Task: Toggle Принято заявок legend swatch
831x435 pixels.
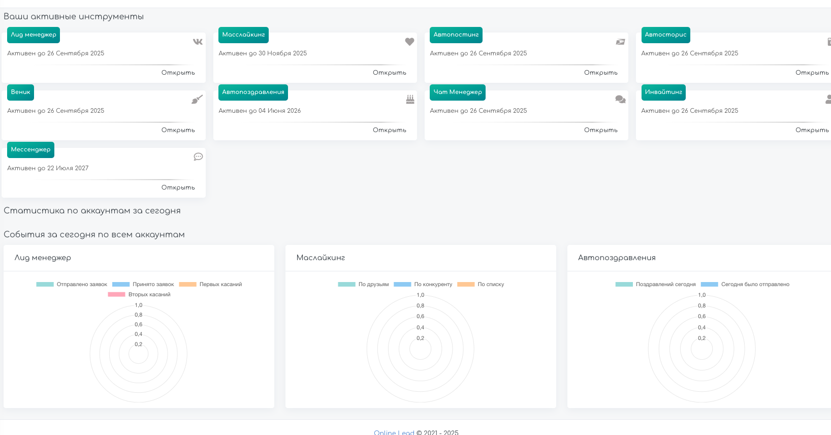Action: (x=121, y=285)
